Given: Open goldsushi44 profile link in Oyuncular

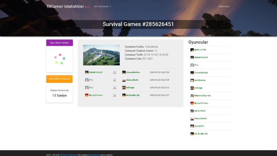Looking at the screenshot, I should [200, 50].
